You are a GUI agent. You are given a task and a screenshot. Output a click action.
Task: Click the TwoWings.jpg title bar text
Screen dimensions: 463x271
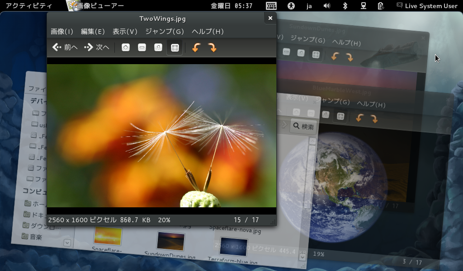pyautogui.click(x=162, y=19)
